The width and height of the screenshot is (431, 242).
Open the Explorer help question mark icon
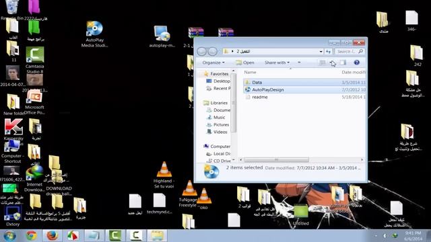356,63
